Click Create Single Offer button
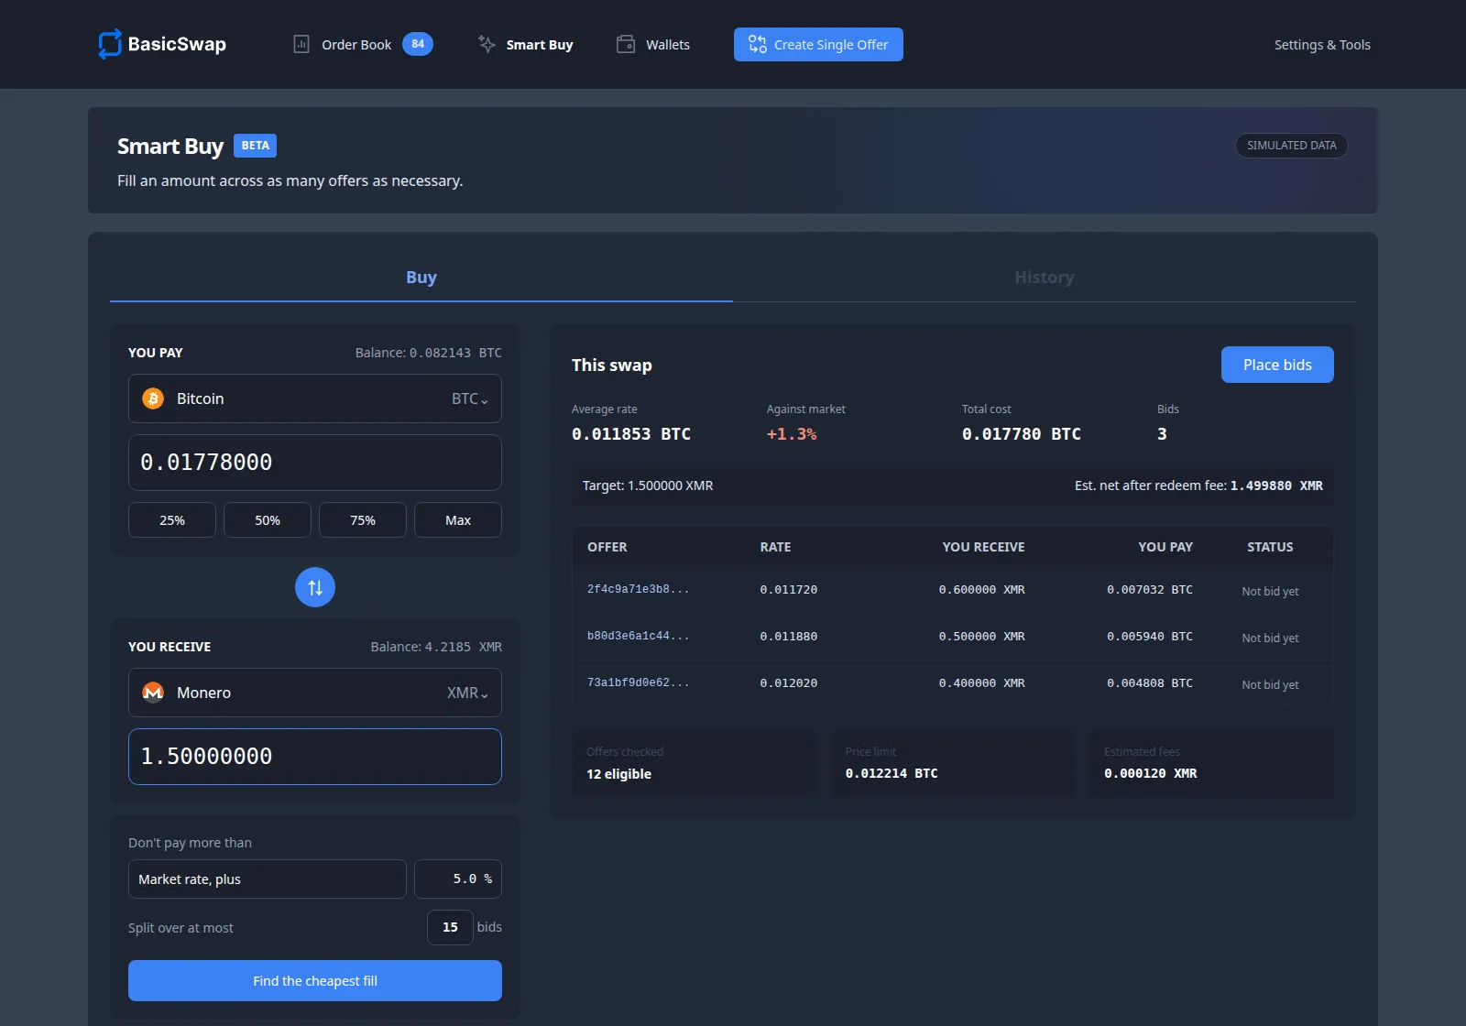This screenshot has height=1026, width=1466. [x=818, y=44]
